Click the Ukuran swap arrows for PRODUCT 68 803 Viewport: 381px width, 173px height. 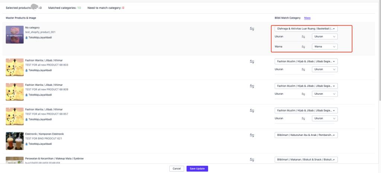[x=303, y=69]
